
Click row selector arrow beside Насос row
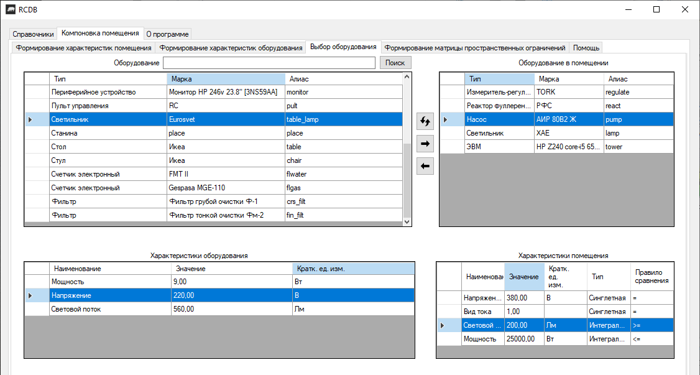[x=446, y=119]
